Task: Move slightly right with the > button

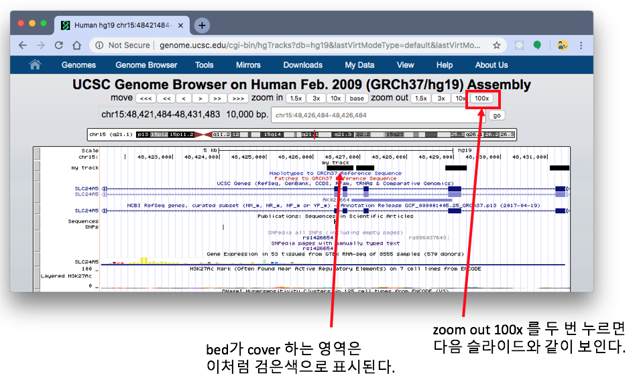Action: tap(200, 99)
